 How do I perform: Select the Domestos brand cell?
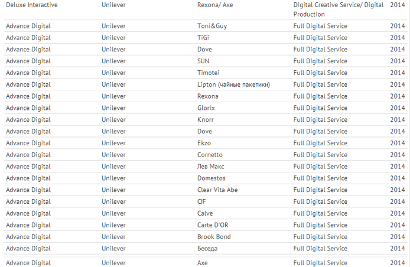point(211,178)
